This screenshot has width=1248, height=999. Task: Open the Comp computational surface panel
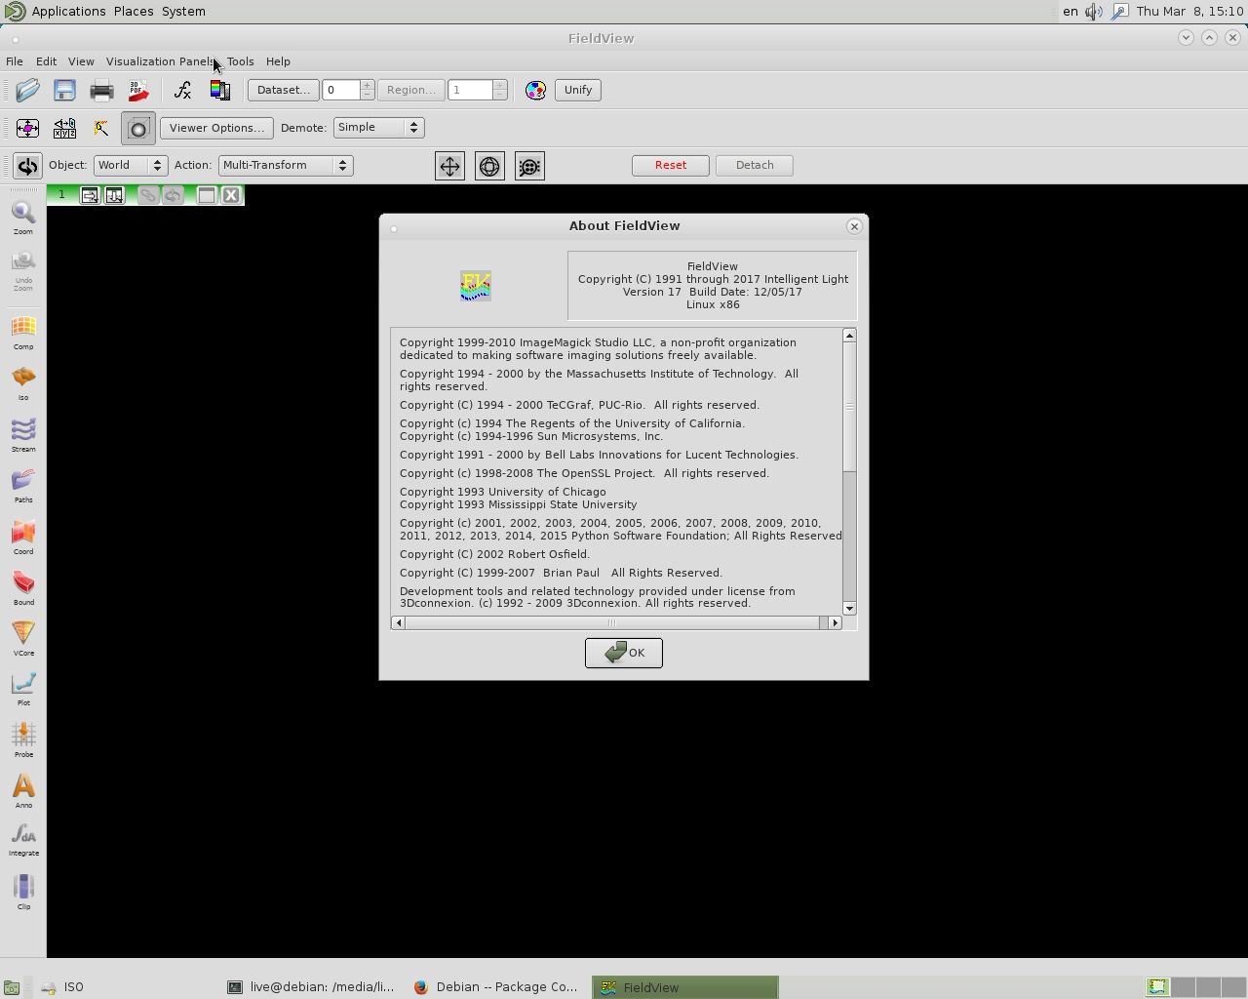(x=23, y=333)
